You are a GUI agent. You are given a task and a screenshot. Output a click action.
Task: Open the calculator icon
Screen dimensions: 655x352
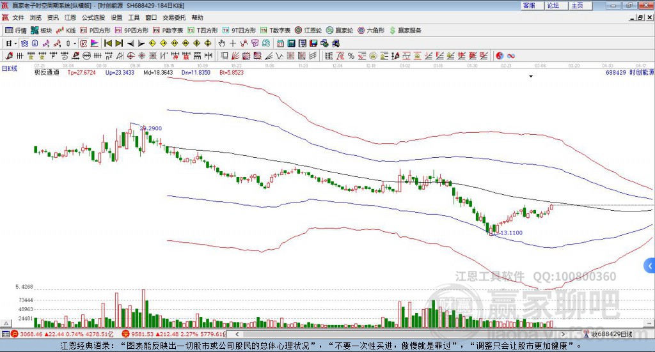(291, 43)
